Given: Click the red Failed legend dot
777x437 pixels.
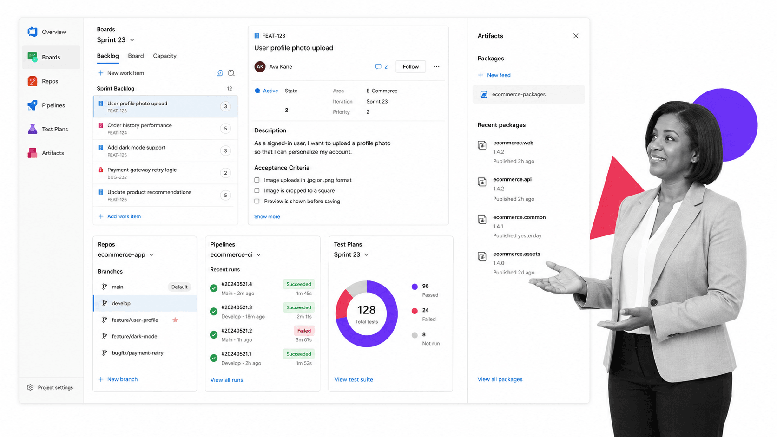Looking at the screenshot, I should (x=415, y=311).
